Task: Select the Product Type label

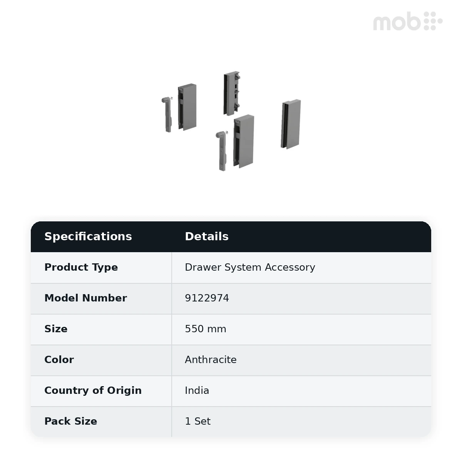Action: coord(81,267)
